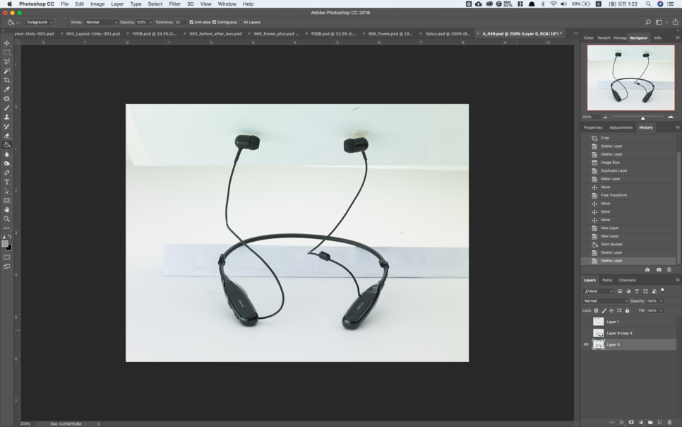Select the Eyedropper tool
682x427 pixels.
(x=6, y=89)
